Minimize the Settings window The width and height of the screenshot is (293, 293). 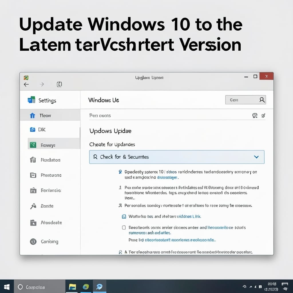pos(246,77)
